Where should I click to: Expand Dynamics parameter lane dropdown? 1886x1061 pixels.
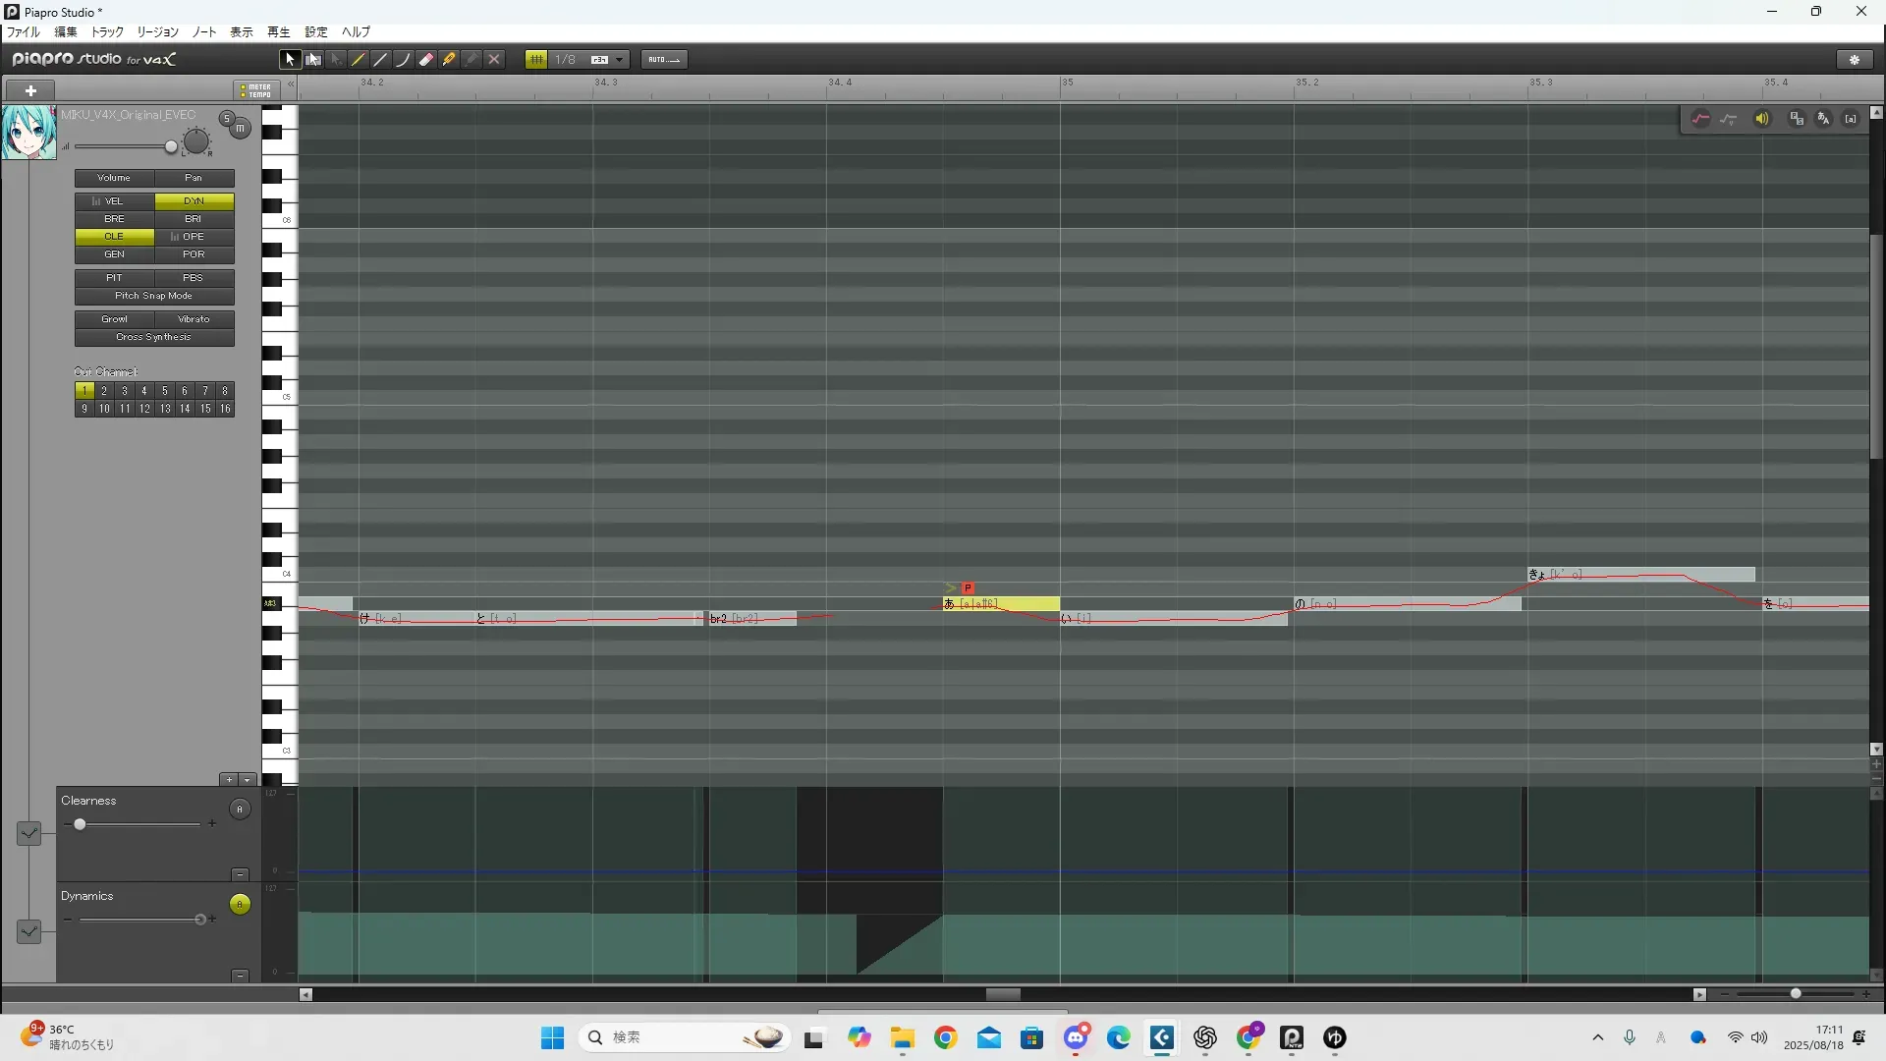[x=28, y=930]
